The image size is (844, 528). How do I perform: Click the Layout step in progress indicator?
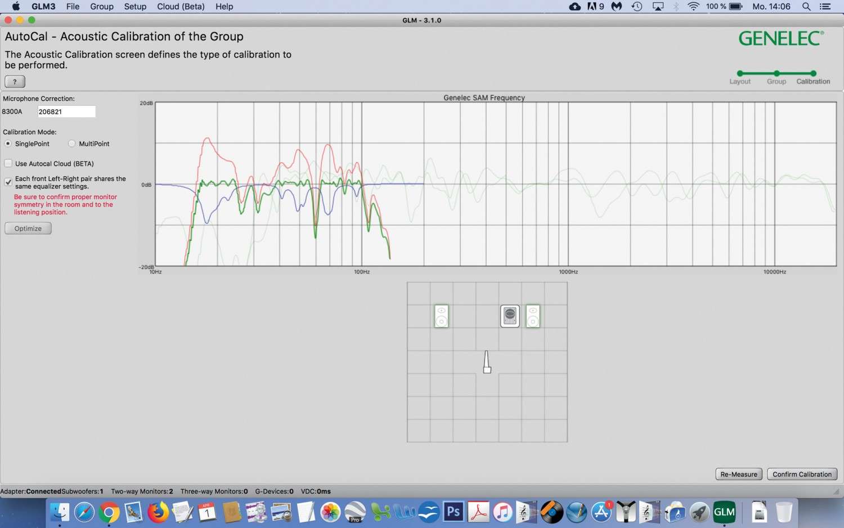pyautogui.click(x=740, y=73)
